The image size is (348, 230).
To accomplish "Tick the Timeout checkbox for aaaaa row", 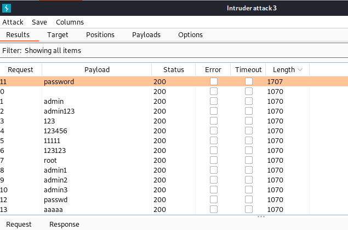I will click(249, 209).
